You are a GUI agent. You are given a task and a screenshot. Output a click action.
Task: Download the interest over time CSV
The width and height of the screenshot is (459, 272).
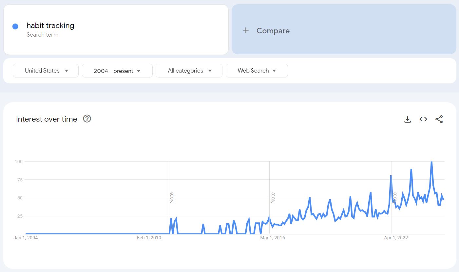pos(408,119)
